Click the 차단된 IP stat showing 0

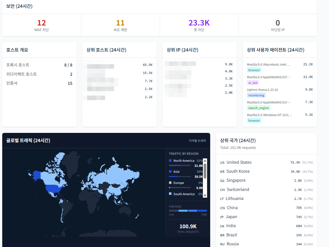click(x=277, y=25)
